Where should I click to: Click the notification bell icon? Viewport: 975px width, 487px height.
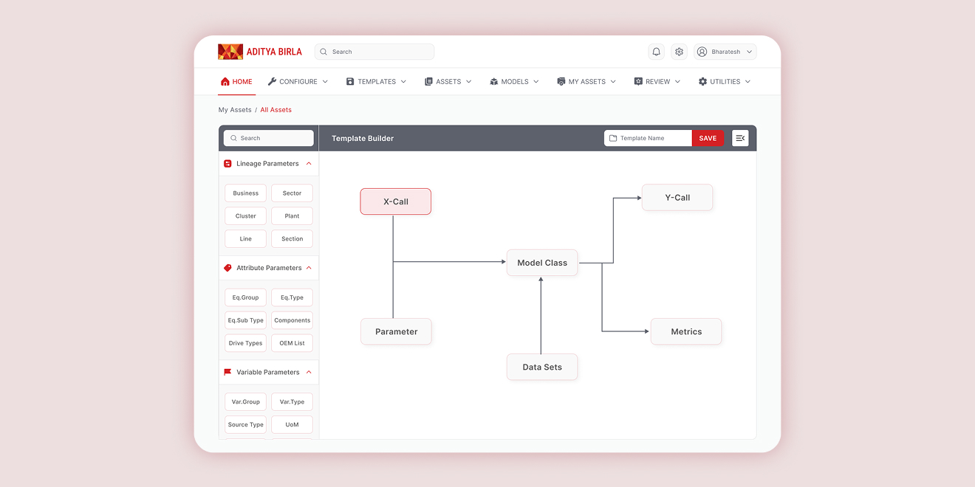coord(656,52)
